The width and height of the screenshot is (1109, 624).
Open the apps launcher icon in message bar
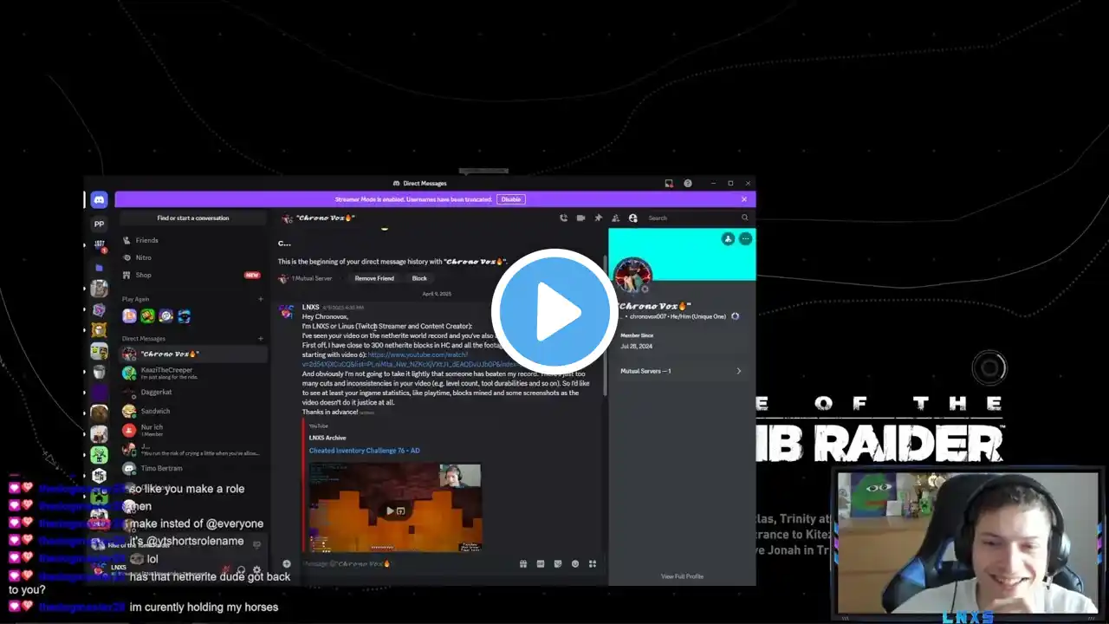click(x=593, y=563)
